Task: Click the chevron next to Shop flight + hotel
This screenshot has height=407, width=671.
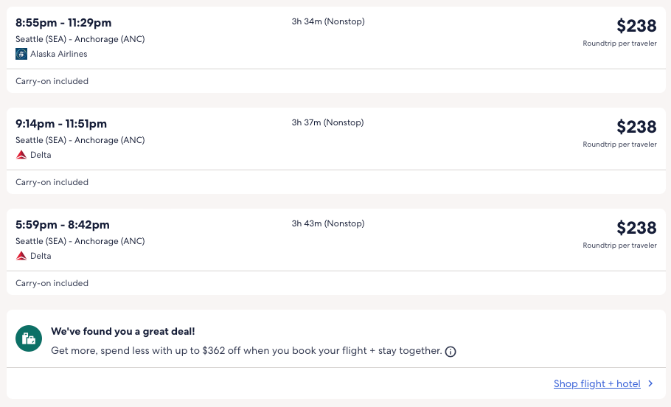Action: pyautogui.click(x=650, y=383)
